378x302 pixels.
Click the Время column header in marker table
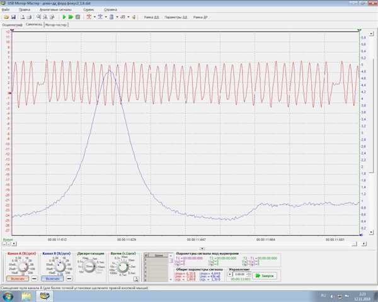[159, 255]
